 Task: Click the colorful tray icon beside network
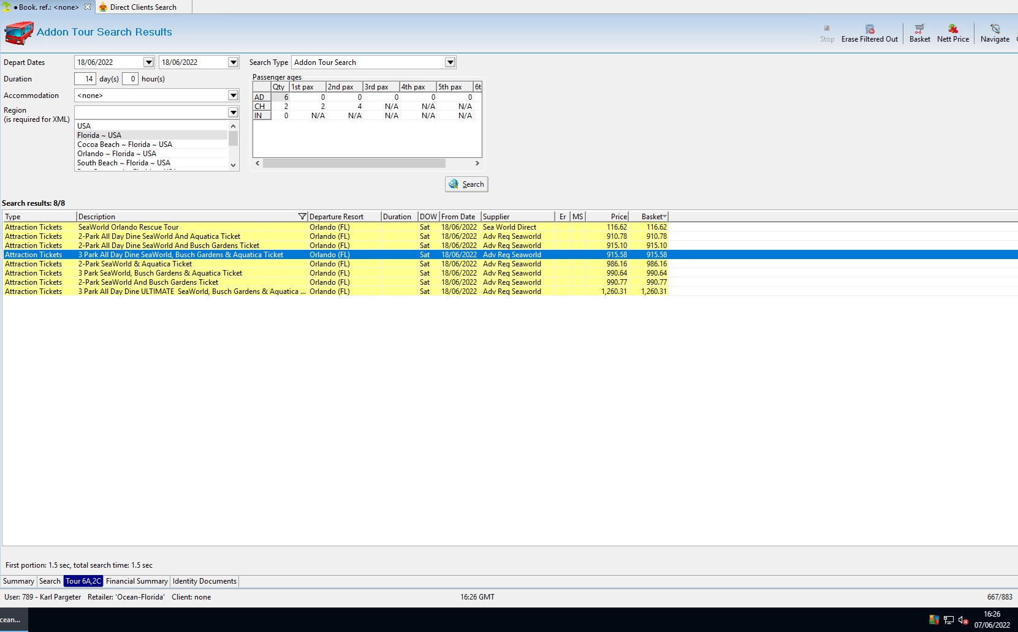tap(934, 620)
